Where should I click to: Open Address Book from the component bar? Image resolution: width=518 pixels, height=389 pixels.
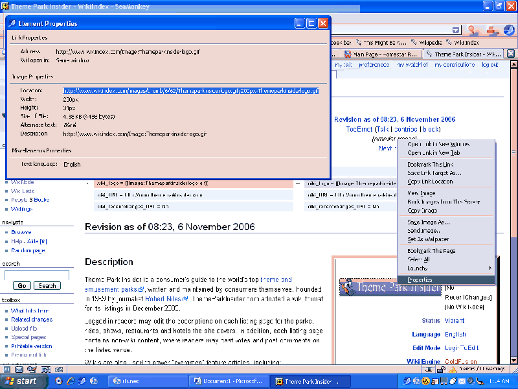pos(45,370)
